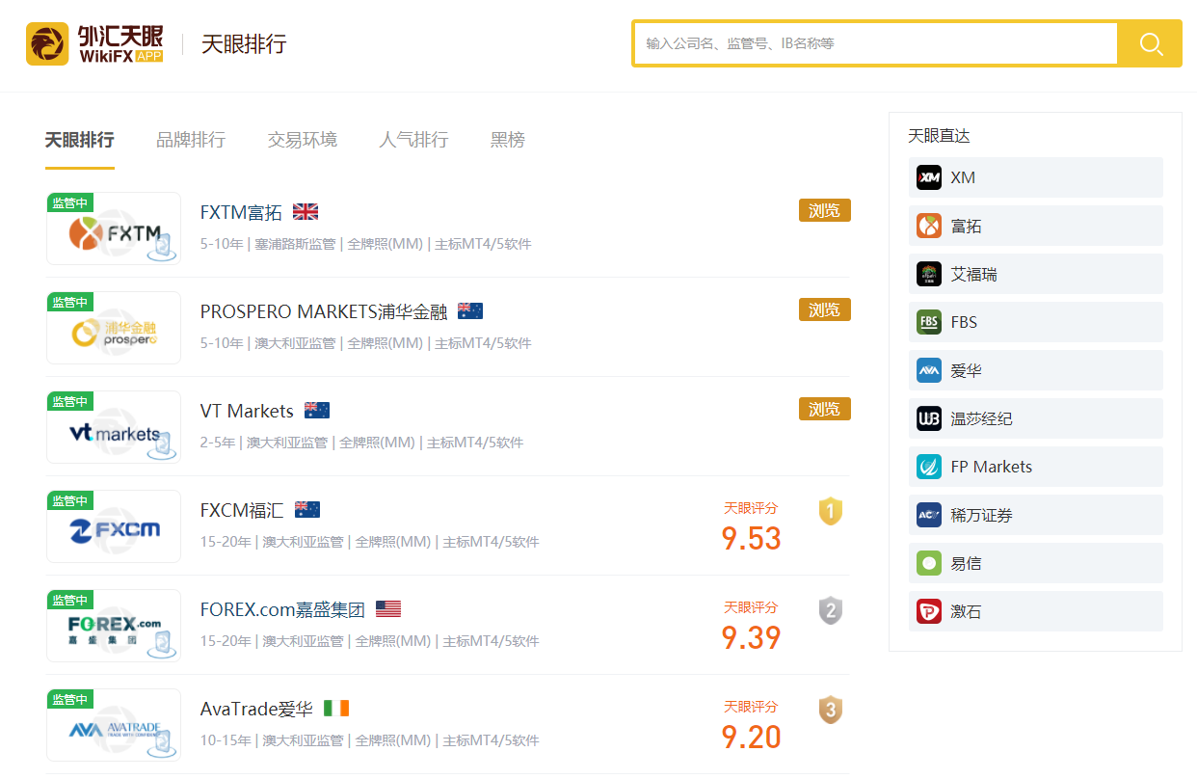The height and width of the screenshot is (779, 1197).
Task: Open the FBS icon in sidebar
Action: click(929, 322)
